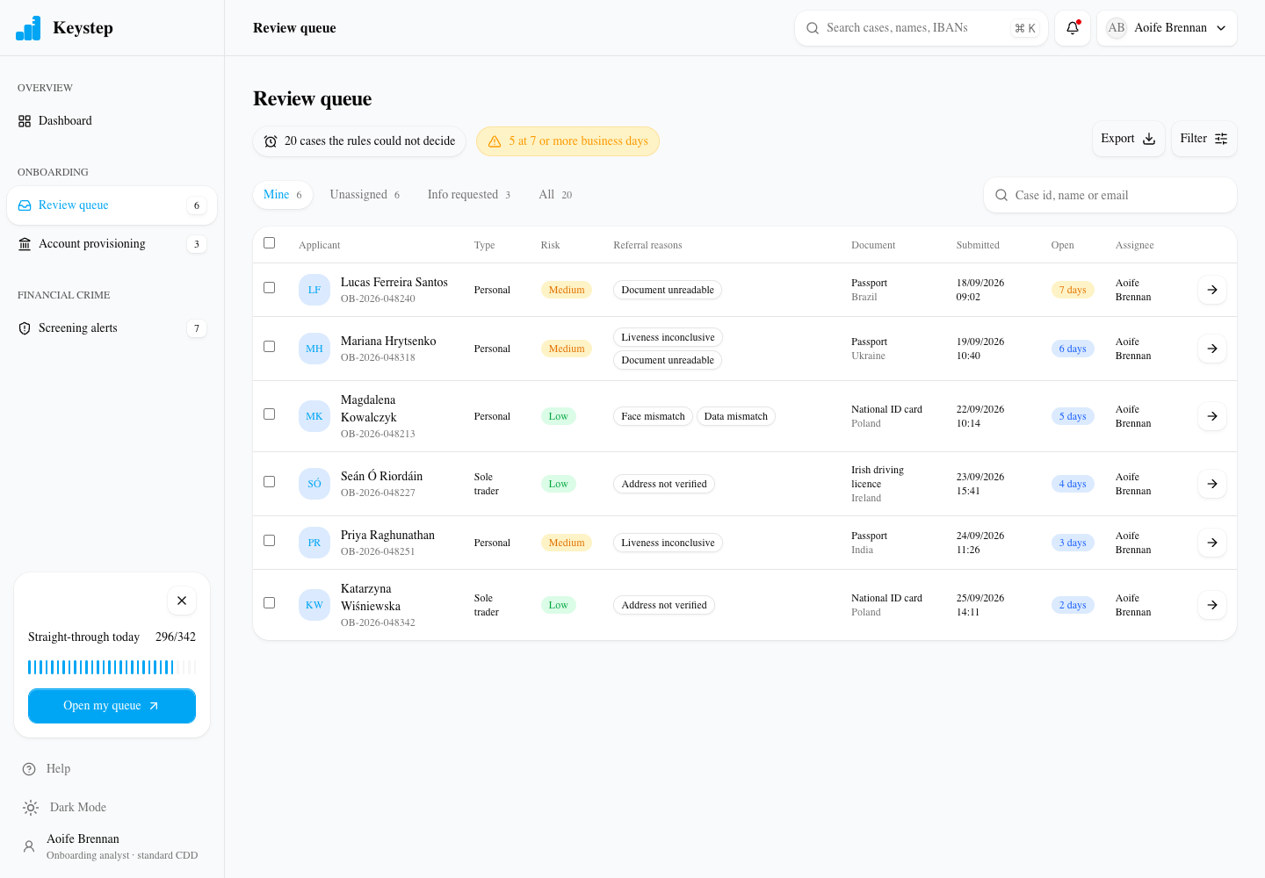The width and height of the screenshot is (1265, 878).
Task: Open row arrow for Lucas Ferreira Santos
Action: [1212, 290]
